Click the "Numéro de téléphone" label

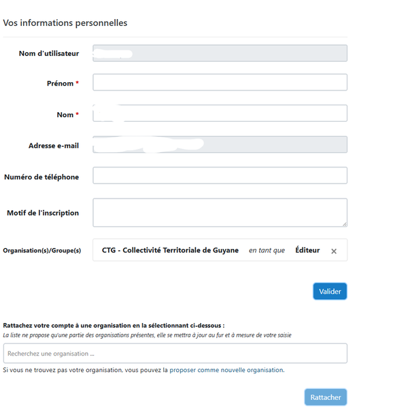pyautogui.click(x=41, y=177)
